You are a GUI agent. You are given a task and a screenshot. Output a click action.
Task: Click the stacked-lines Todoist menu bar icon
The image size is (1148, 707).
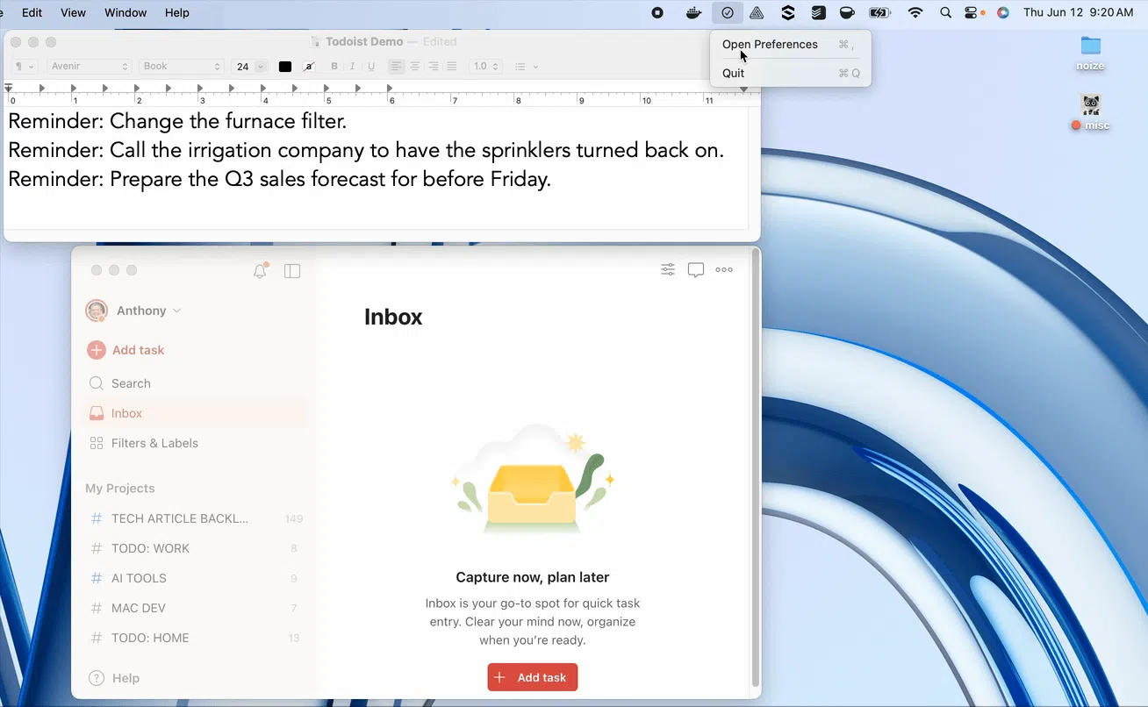(818, 12)
